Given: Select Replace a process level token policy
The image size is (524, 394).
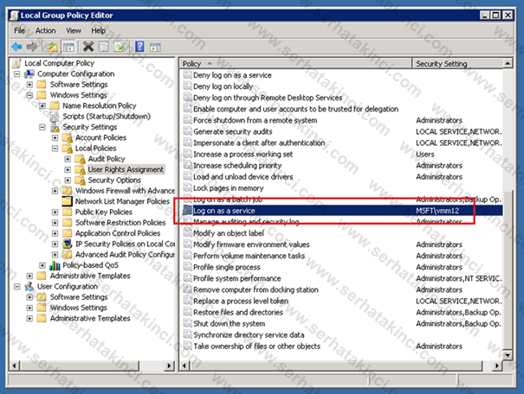Looking at the screenshot, I should pos(241,302).
